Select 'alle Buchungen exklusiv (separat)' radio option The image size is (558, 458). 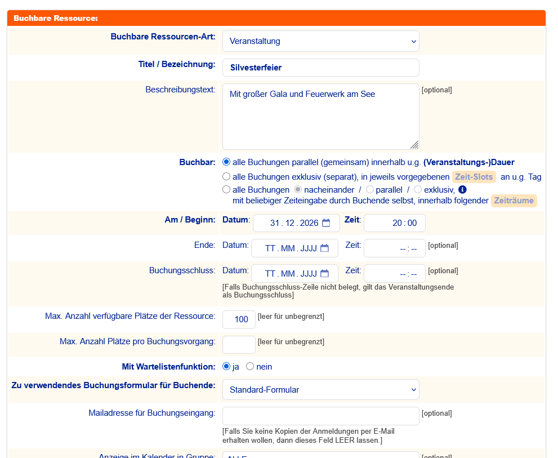click(226, 176)
